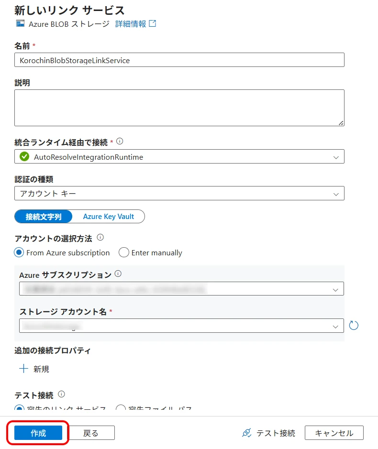Refresh the storage account list
Image resolution: width=378 pixels, height=449 pixels.
click(x=354, y=326)
